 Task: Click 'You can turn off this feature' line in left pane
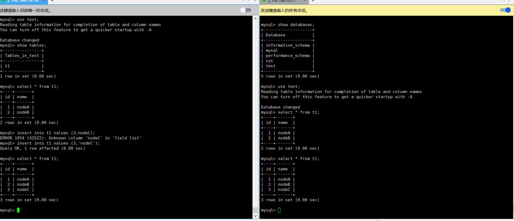click(76, 30)
